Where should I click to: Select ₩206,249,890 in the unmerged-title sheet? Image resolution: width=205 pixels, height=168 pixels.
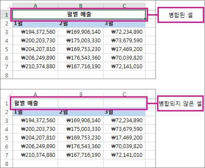[x=35, y=146]
